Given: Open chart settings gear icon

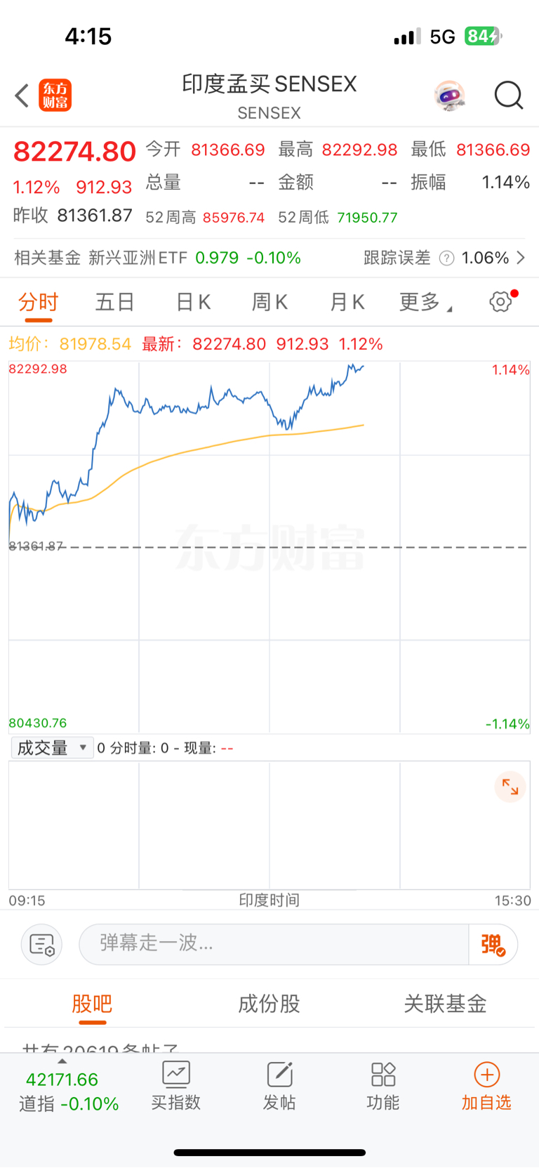Looking at the screenshot, I should tap(500, 302).
